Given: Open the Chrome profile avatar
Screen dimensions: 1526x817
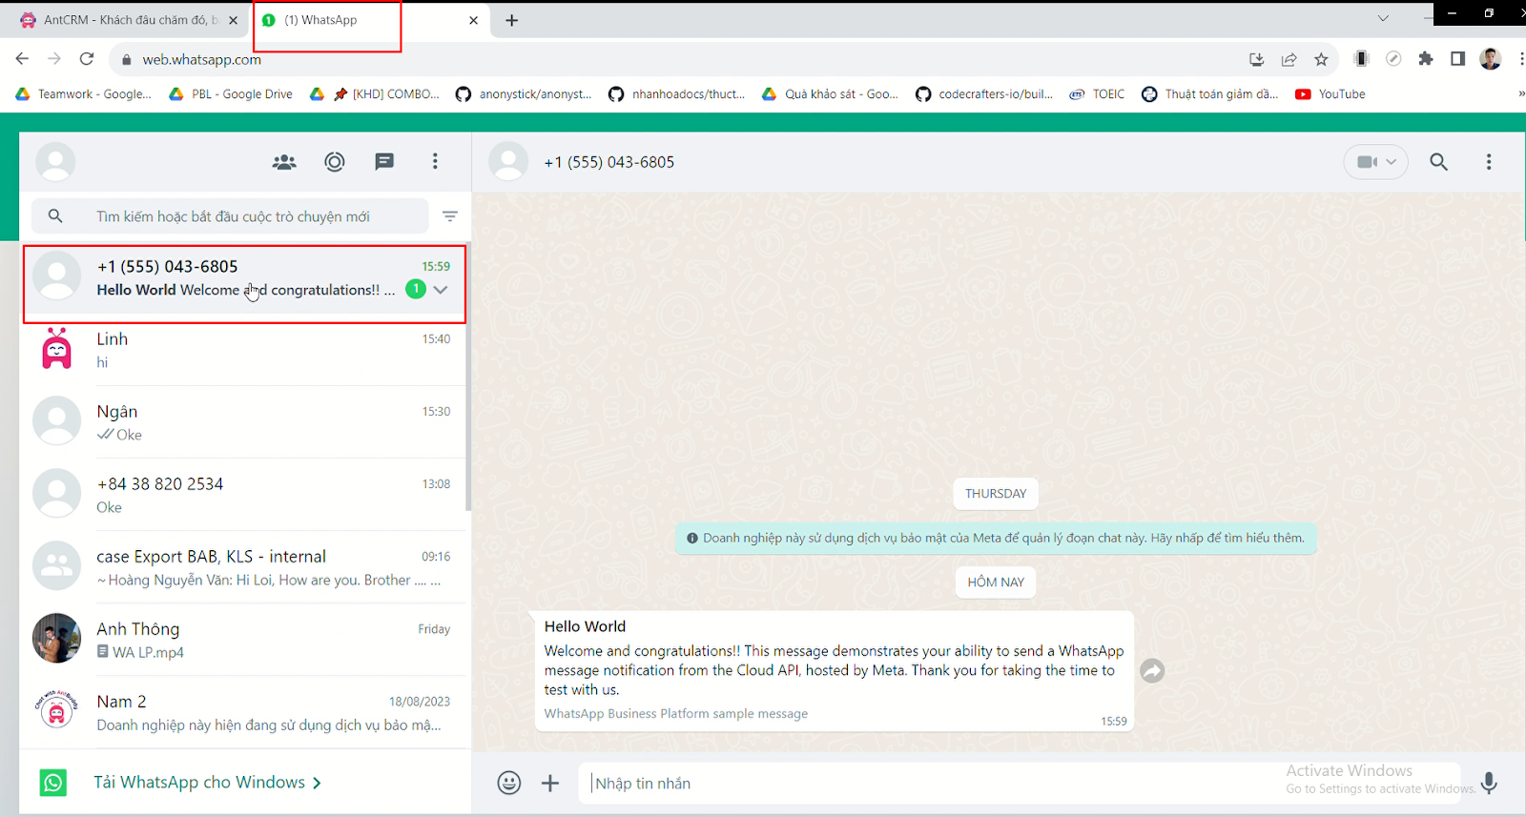Looking at the screenshot, I should (x=1490, y=59).
